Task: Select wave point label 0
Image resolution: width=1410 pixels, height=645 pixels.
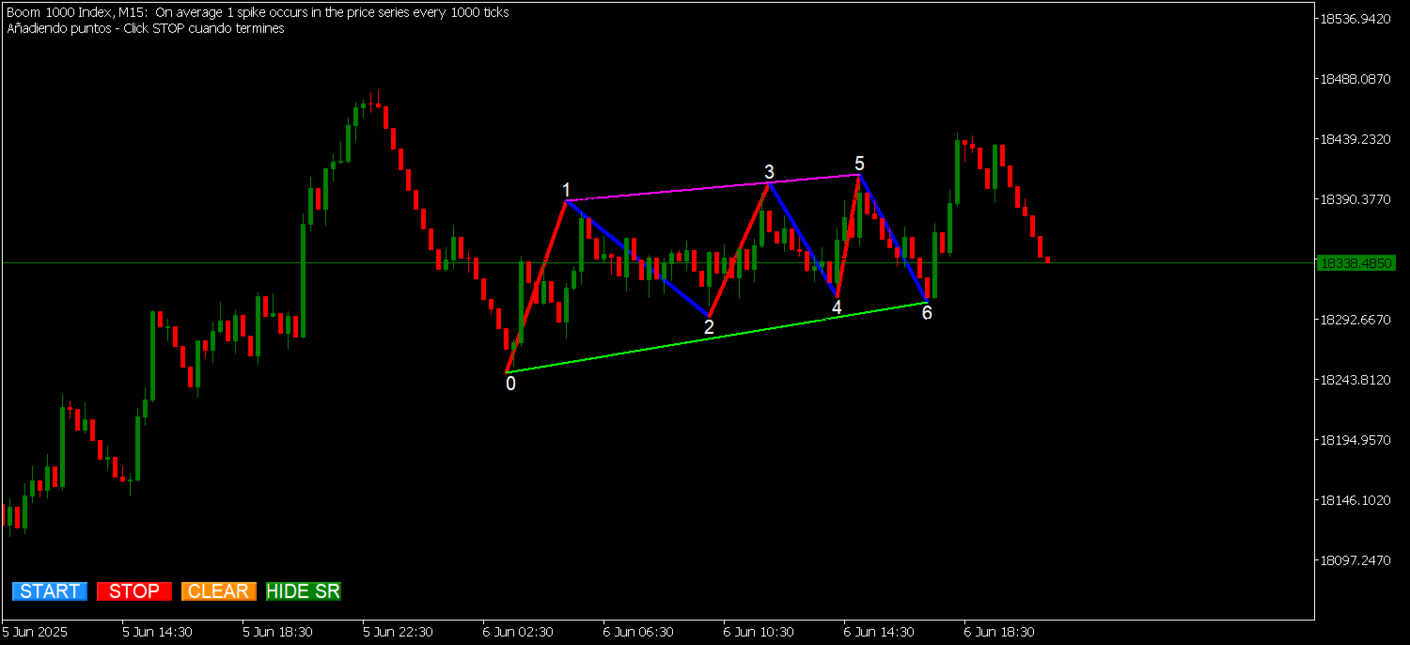Action: pos(510,384)
